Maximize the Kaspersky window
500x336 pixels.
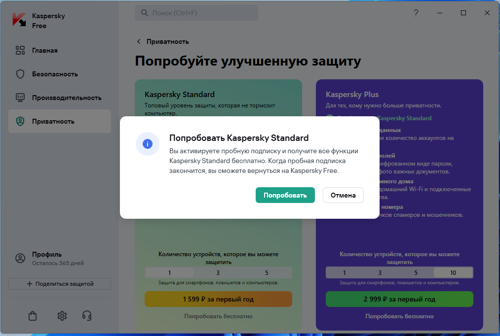(x=463, y=13)
